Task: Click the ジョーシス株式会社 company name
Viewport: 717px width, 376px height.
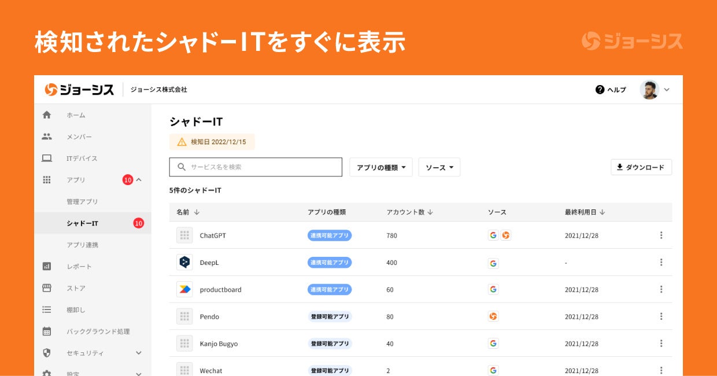Action: pos(158,90)
